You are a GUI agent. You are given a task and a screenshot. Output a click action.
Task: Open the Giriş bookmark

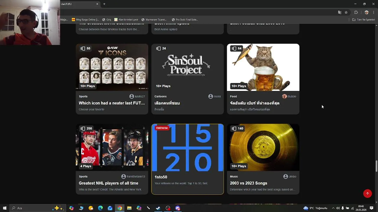(x=107, y=20)
